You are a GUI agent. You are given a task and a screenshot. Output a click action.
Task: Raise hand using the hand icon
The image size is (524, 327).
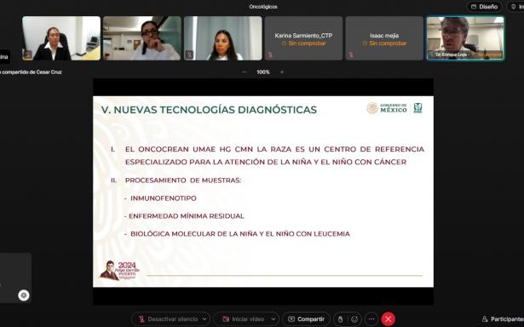coord(340,319)
